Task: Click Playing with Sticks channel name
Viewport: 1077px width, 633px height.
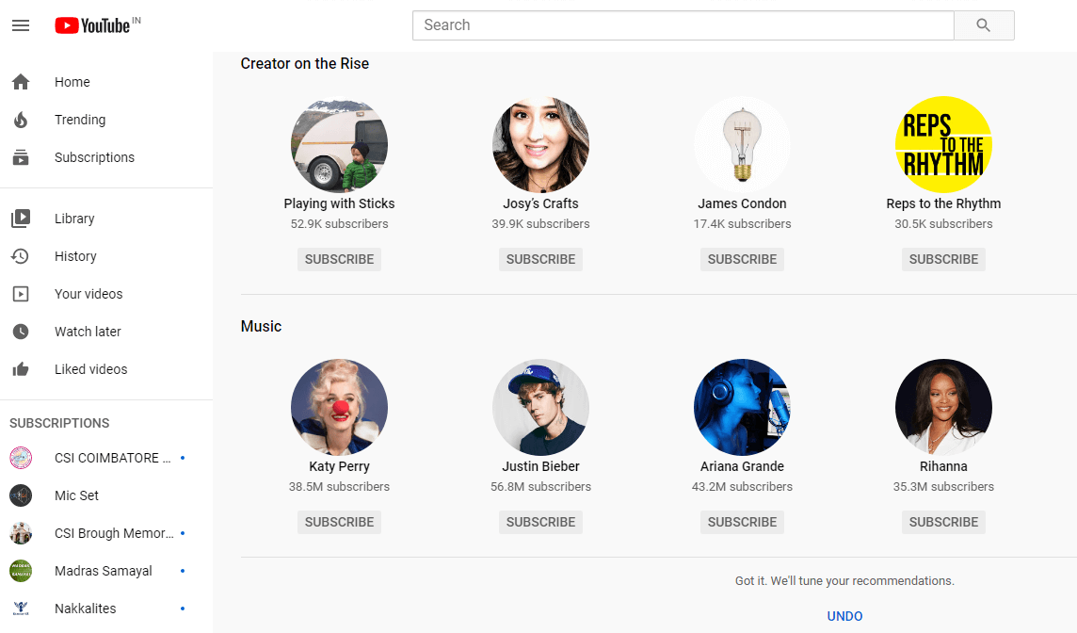Action: (339, 203)
